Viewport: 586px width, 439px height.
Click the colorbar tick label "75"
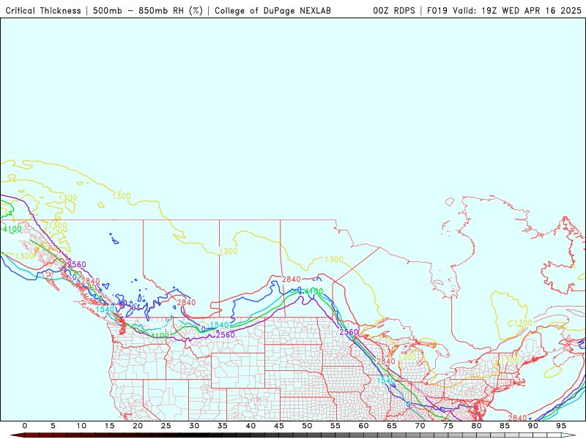448,426
